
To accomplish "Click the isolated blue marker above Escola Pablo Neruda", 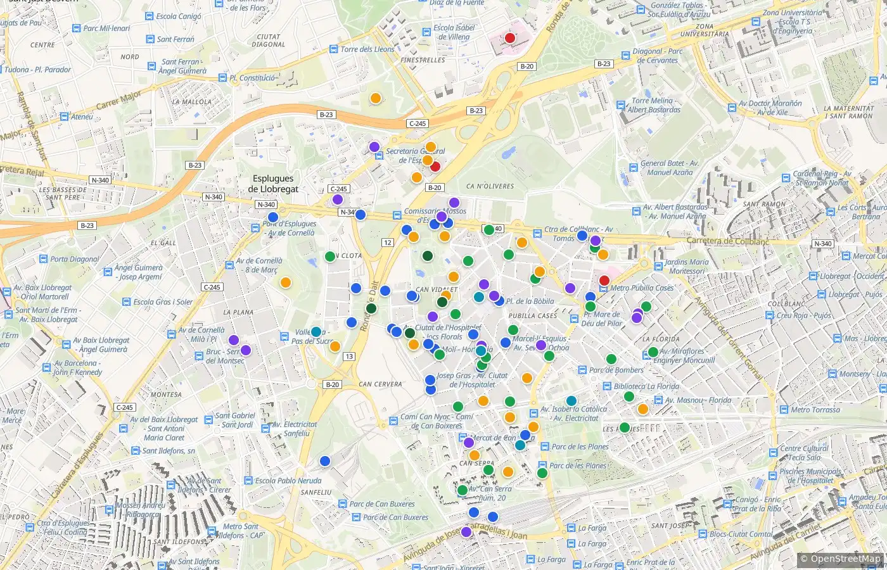I will pyautogui.click(x=325, y=461).
